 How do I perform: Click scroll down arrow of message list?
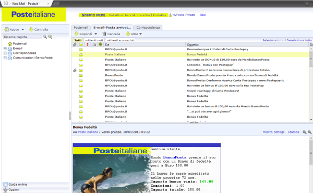point(311,120)
